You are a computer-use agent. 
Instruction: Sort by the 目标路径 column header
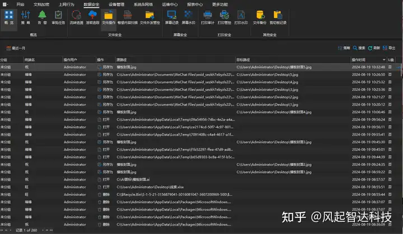[x=293, y=60]
